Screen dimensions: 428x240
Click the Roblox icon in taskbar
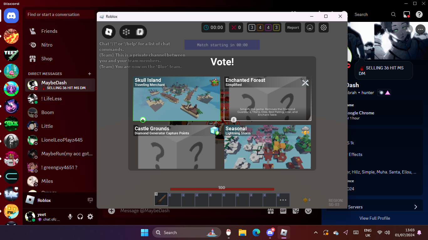(284, 232)
